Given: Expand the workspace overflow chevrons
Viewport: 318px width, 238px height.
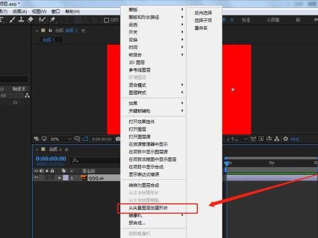Looking at the screenshot, I should pyautogui.click(x=316, y=20).
